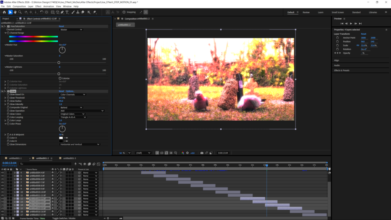The height and width of the screenshot is (220, 391).
Task: Play the preview in Preview panel
Action: click(x=351, y=23)
